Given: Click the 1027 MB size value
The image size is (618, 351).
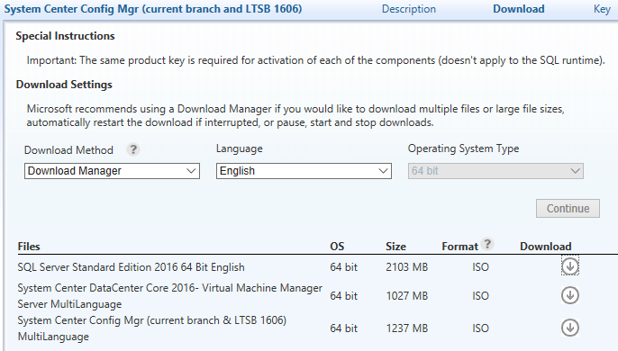Looking at the screenshot, I should click(x=407, y=296).
